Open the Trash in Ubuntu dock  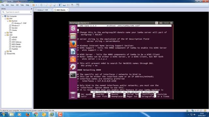[x=73, y=95]
